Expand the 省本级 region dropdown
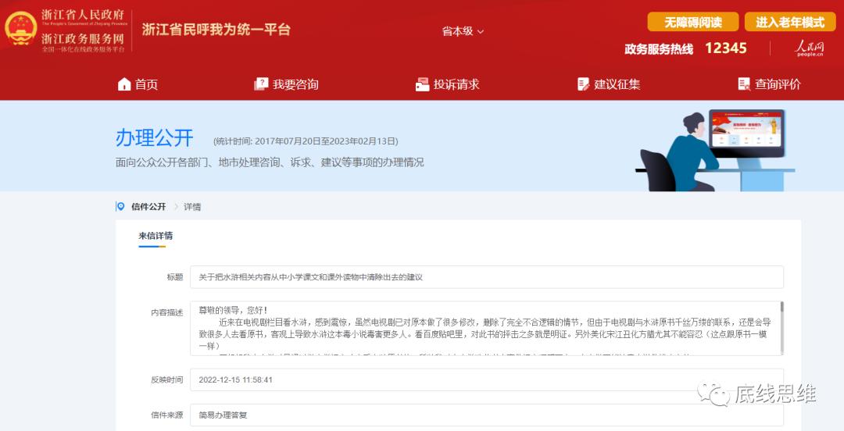 [463, 31]
